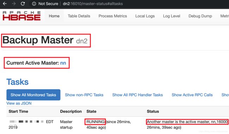Click the RUNNING state text
The height and width of the screenshot is (134, 229).
pos(95,122)
